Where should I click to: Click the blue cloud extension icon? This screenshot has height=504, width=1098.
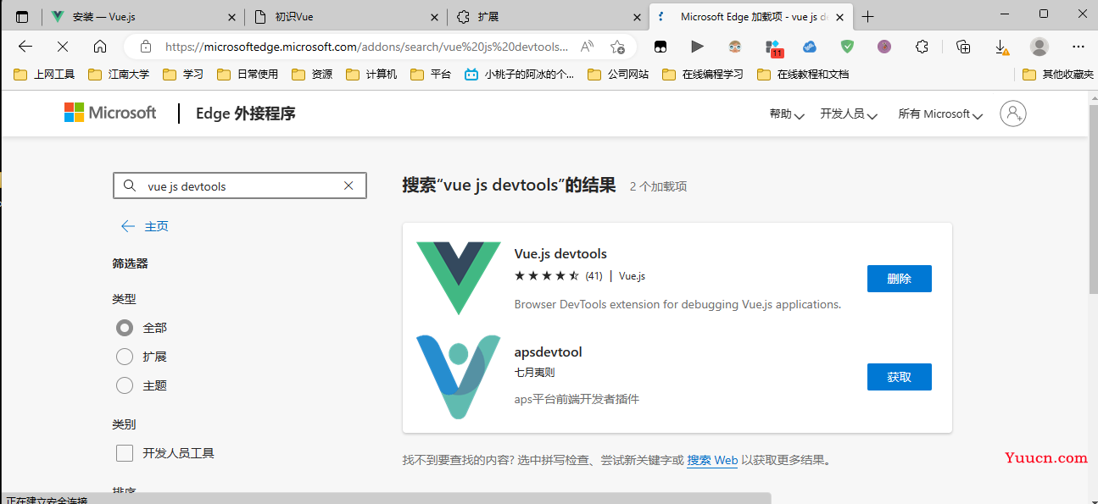click(810, 47)
